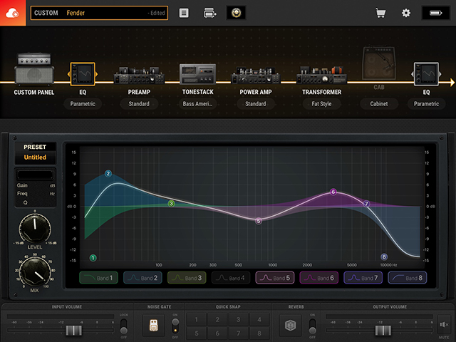Open the preset list menu icon

coord(184,13)
